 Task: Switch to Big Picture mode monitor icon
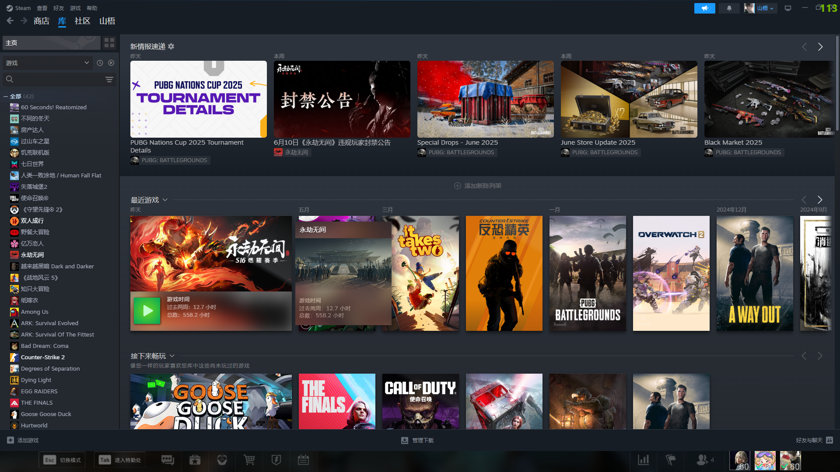tap(788, 8)
